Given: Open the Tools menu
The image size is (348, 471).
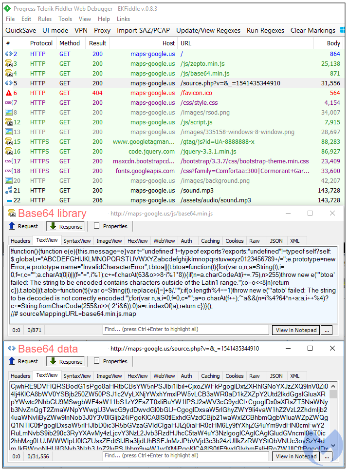Looking at the screenshot, I should (x=65, y=19).
